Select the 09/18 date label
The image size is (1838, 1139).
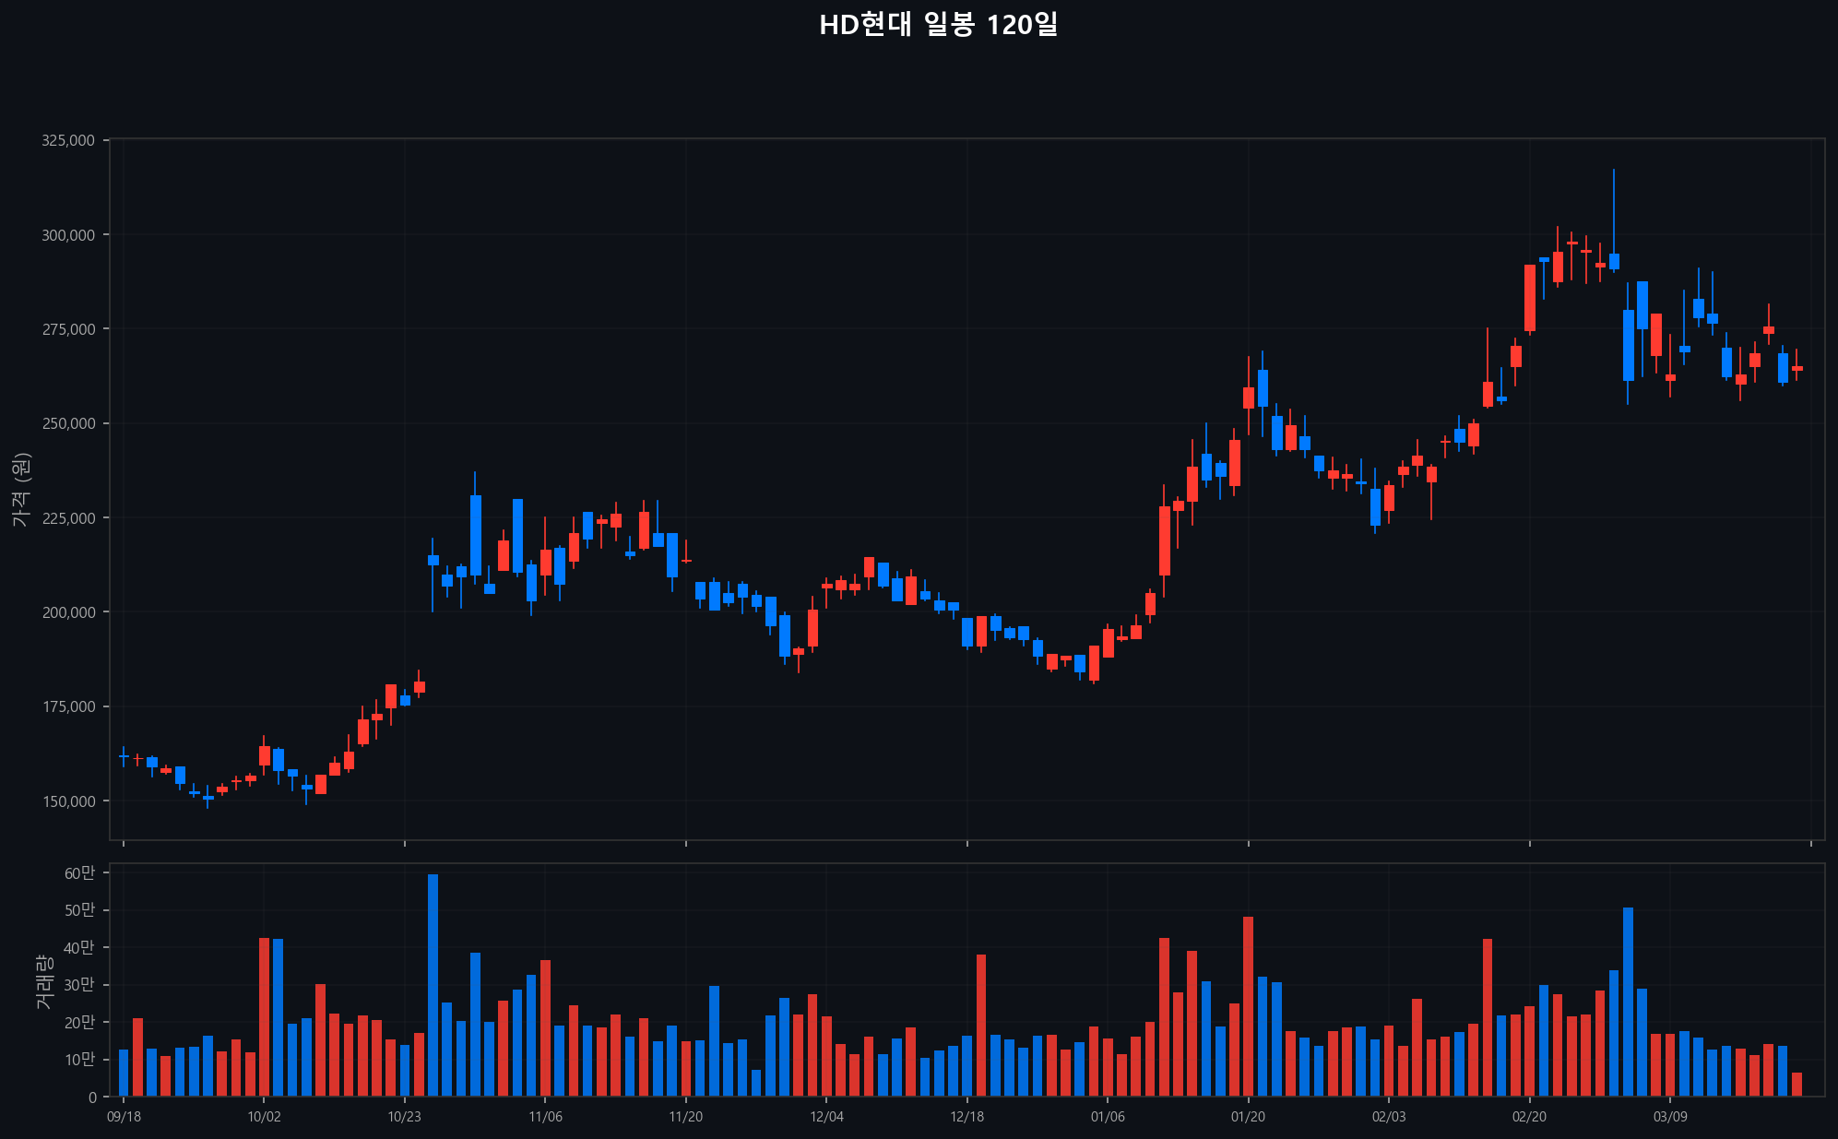pyautogui.click(x=124, y=1117)
